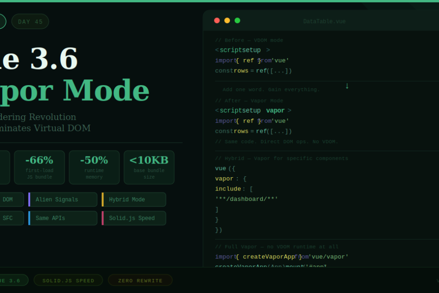Click the Same APIs feature chip

(63, 218)
